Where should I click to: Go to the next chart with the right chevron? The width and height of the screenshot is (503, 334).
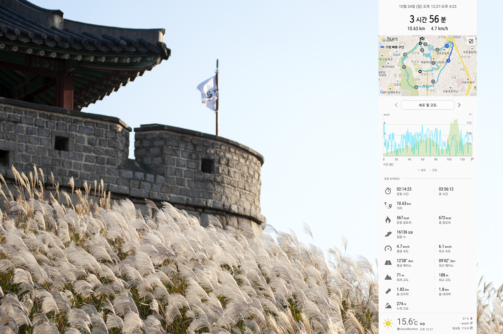point(459,105)
